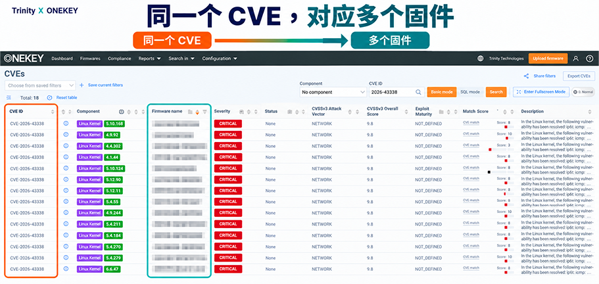Open the user account icon

coord(576,59)
